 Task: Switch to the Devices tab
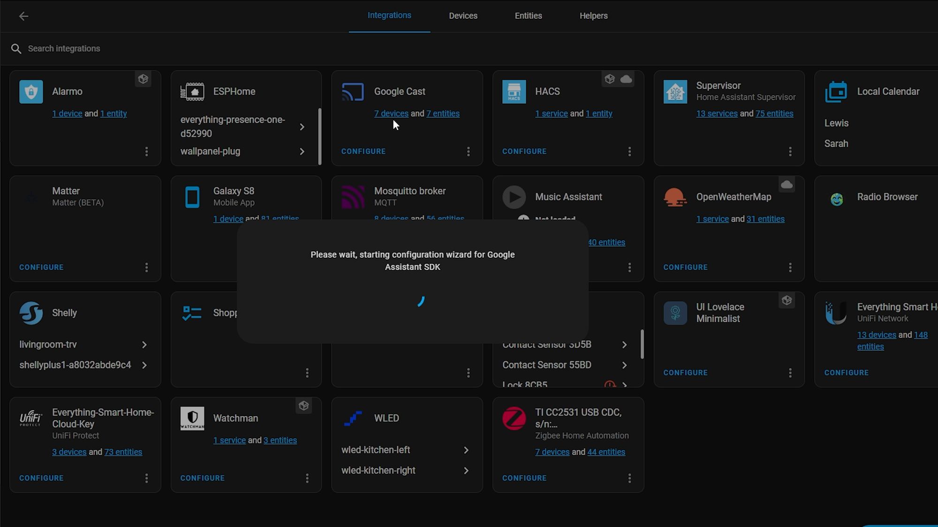[x=464, y=15]
